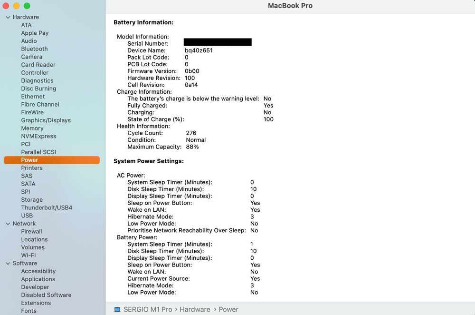
Task: Open the Wi-Fi network entry
Action: 28,255
